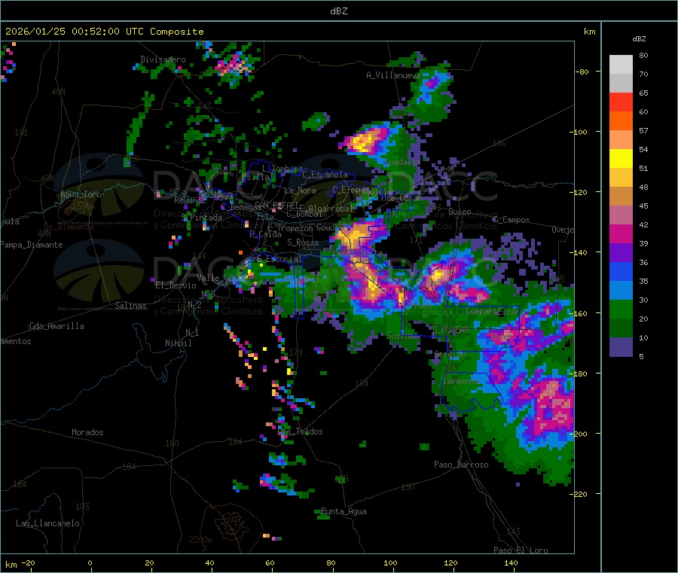The width and height of the screenshot is (678, 573).
Task: Click the 'G_Campos' map label
Action: pyautogui.click(x=512, y=220)
